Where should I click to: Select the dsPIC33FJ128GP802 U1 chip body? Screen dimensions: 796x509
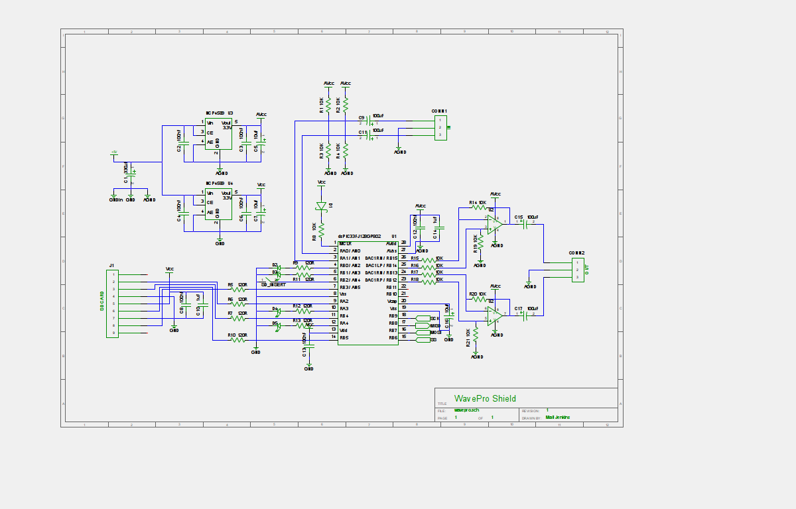click(367, 292)
